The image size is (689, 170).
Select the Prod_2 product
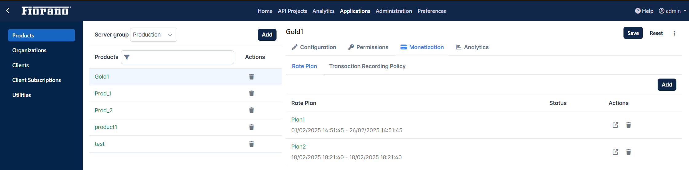click(x=103, y=110)
